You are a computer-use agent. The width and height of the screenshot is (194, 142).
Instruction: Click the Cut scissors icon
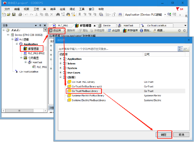click(36, 14)
